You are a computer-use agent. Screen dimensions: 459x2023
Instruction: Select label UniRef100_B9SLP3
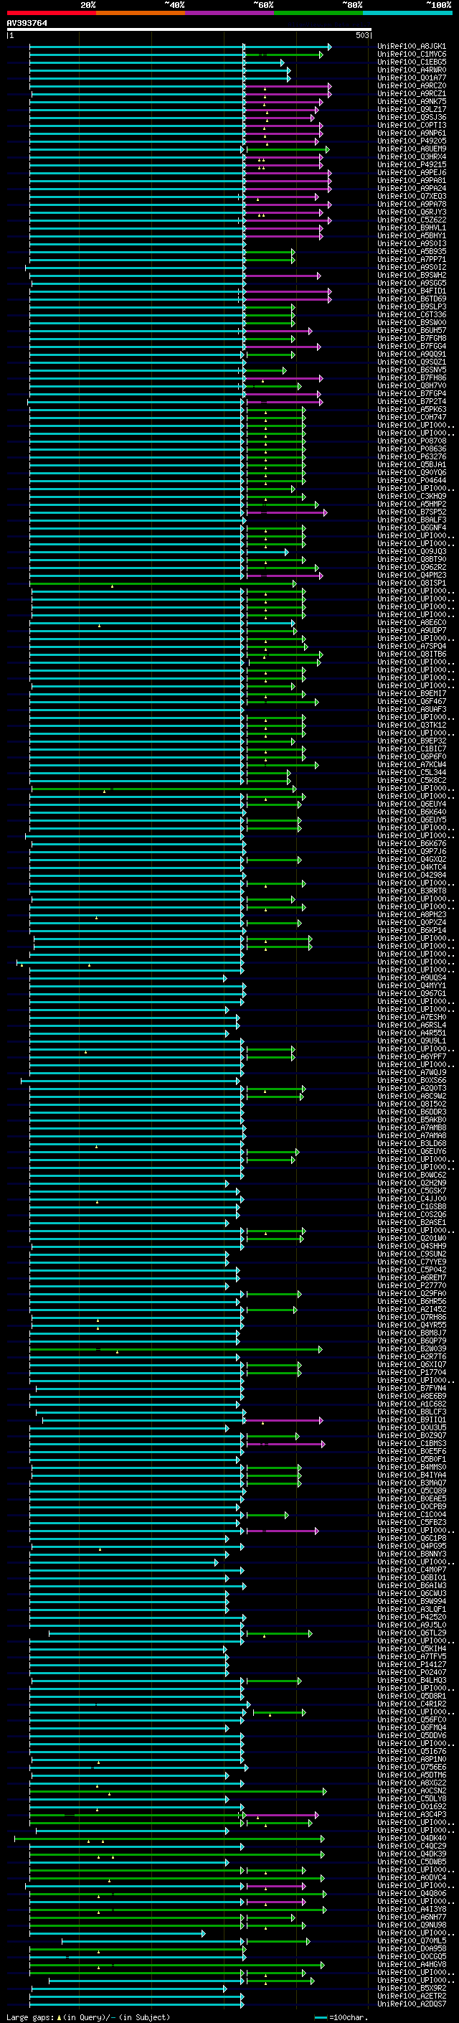pyautogui.click(x=412, y=306)
